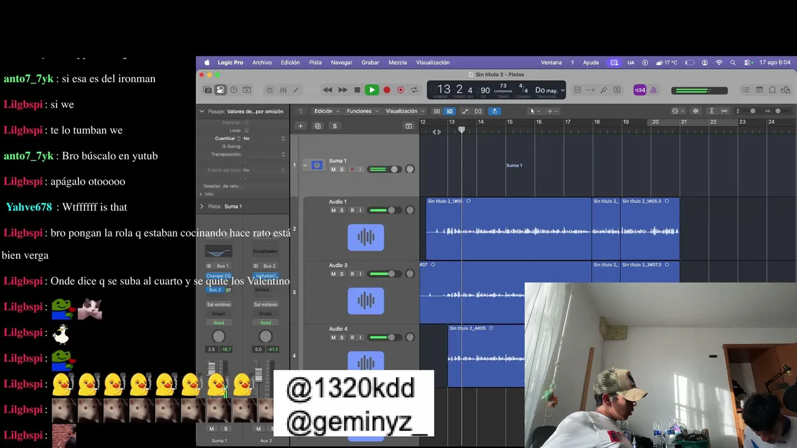Toggle waveform zoom button
This screenshot has height=448, width=797.
[x=696, y=111]
